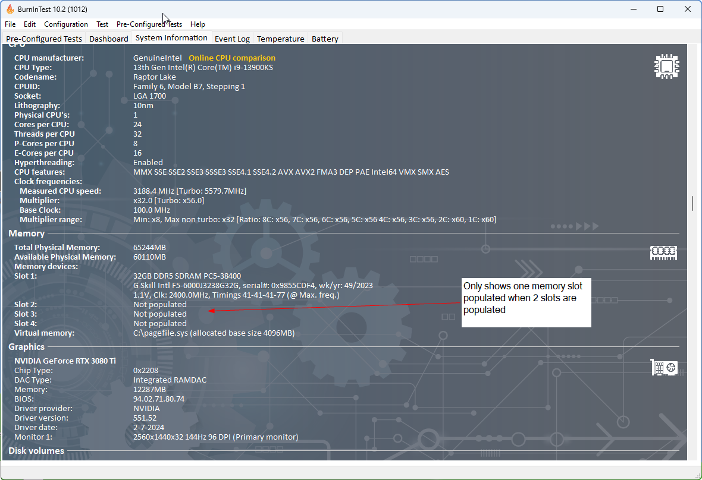Image resolution: width=702 pixels, height=480 pixels.
Task: Switch to the Event Log tab
Action: click(232, 39)
